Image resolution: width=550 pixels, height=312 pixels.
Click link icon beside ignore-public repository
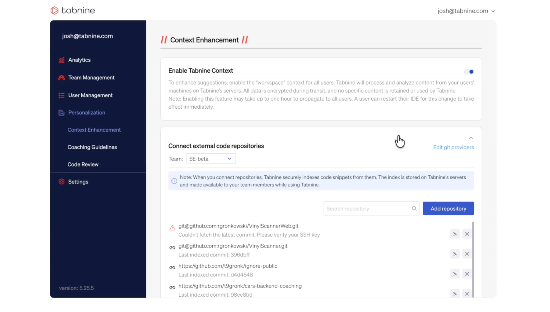172,268
